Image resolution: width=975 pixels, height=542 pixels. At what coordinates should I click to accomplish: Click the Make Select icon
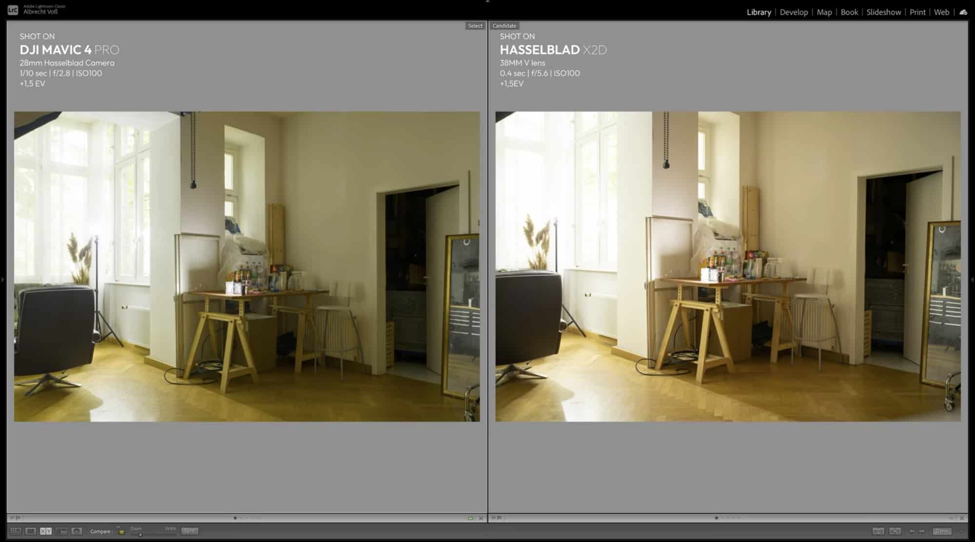(895, 531)
